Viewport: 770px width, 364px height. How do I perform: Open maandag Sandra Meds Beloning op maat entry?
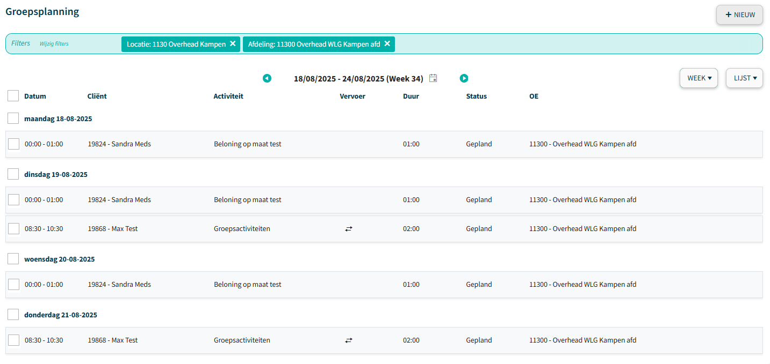pos(247,144)
